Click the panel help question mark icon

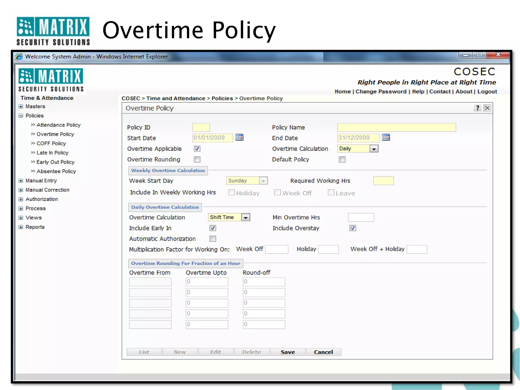click(477, 108)
